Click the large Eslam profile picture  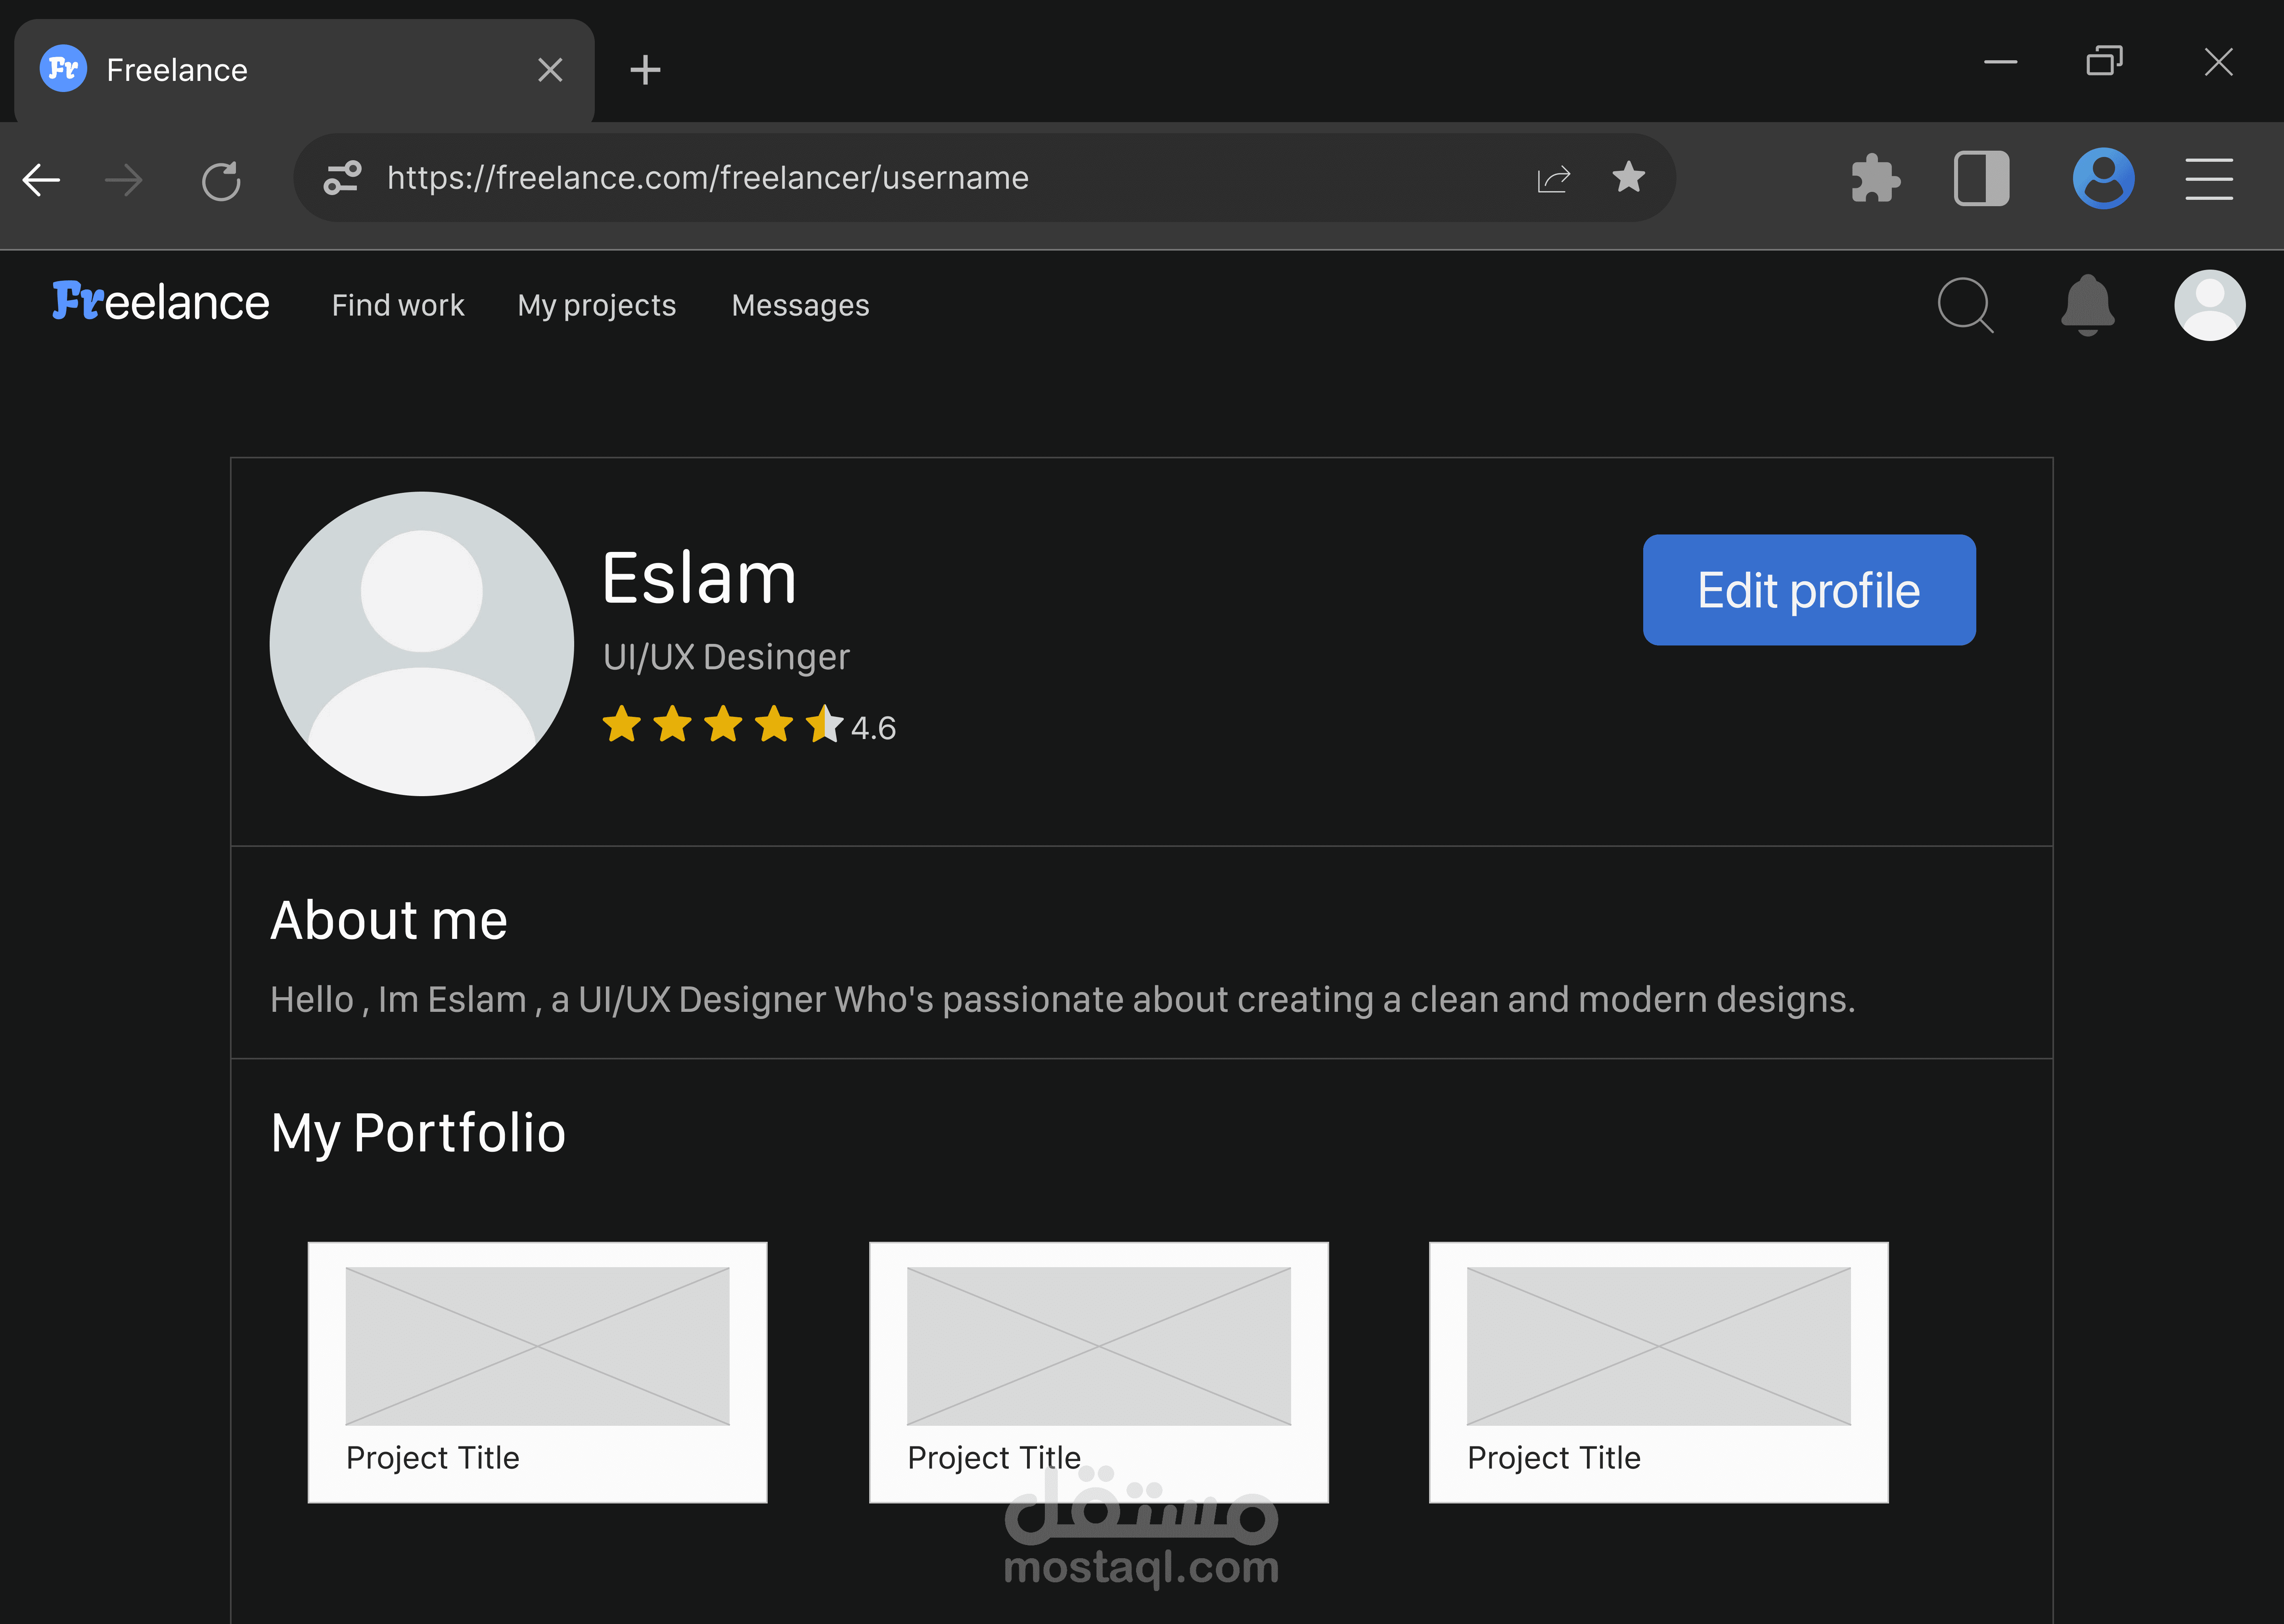[x=421, y=644]
